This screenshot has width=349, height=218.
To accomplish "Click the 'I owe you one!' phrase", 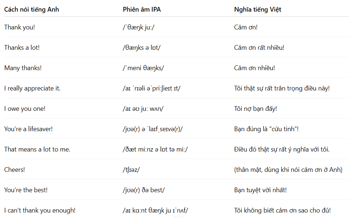I will click(x=25, y=109).
